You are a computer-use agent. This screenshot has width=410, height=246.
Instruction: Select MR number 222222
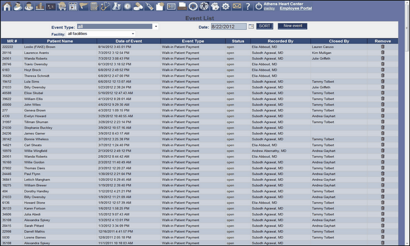[x=8, y=47]
